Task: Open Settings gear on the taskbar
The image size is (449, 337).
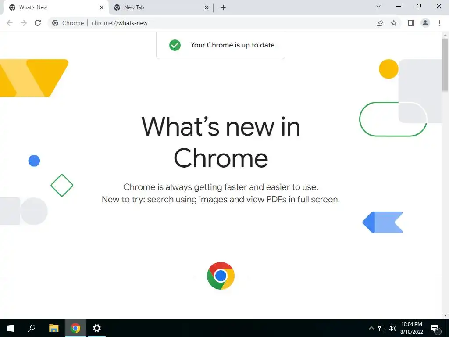Action: tap(97, 328)
